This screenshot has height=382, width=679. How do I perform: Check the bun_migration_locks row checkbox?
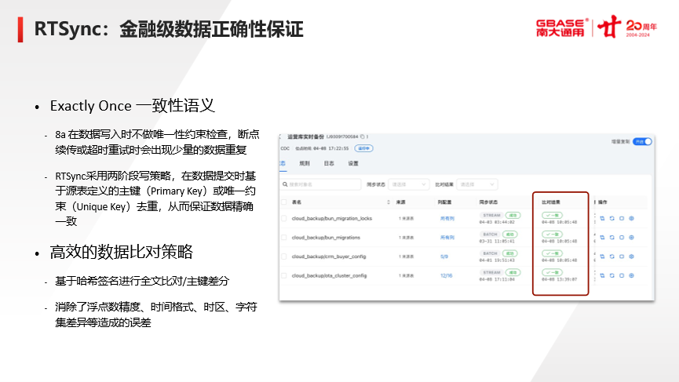pos(284,219)
